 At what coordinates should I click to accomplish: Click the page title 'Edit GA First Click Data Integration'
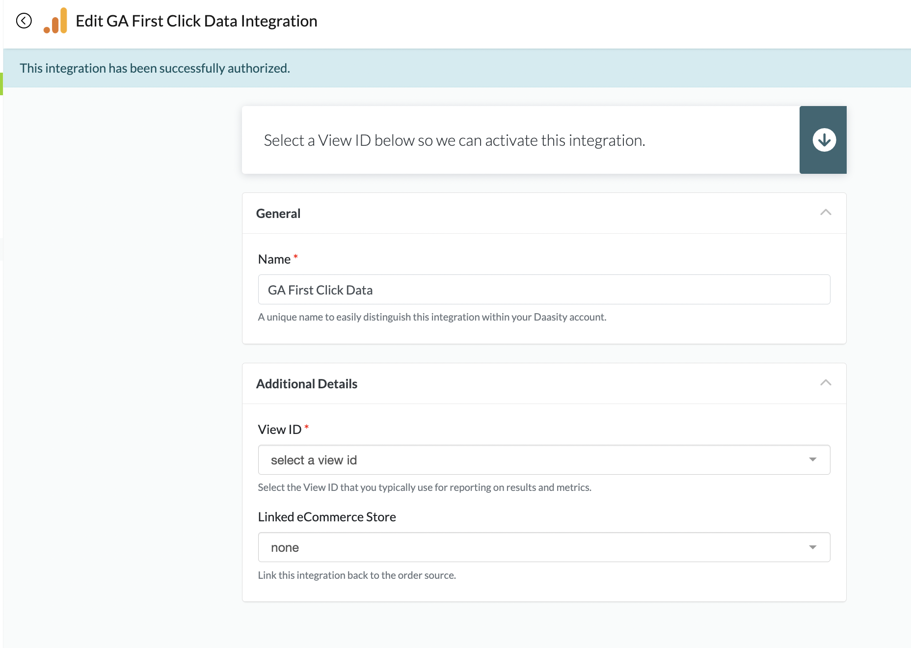coord(196,21)
